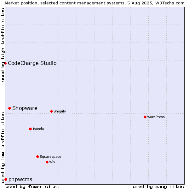Click the 'used by fewer sites' axis label
This screenshot has width=189, height=189.
click(32, 187)
